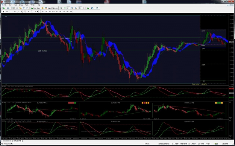This screenshot has height=146, width=235.
Task: Select the Equidistant Channel tool
Action: (21, 11)
